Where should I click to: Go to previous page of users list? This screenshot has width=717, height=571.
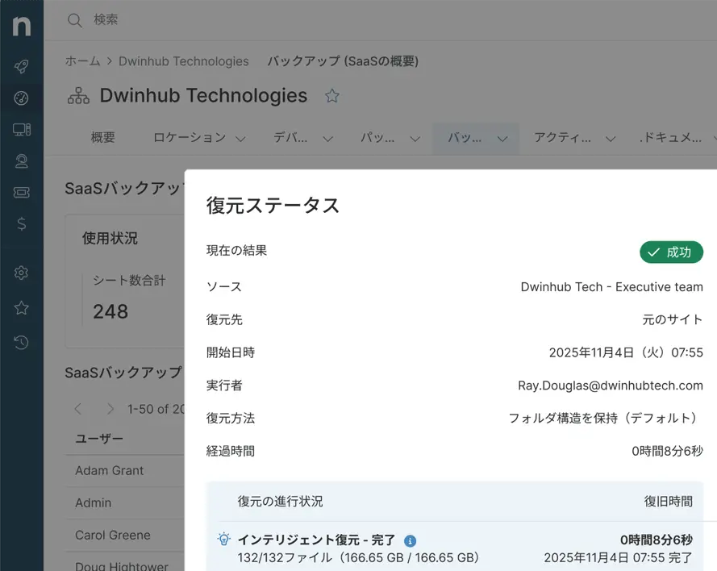click(x=78, y=409)
